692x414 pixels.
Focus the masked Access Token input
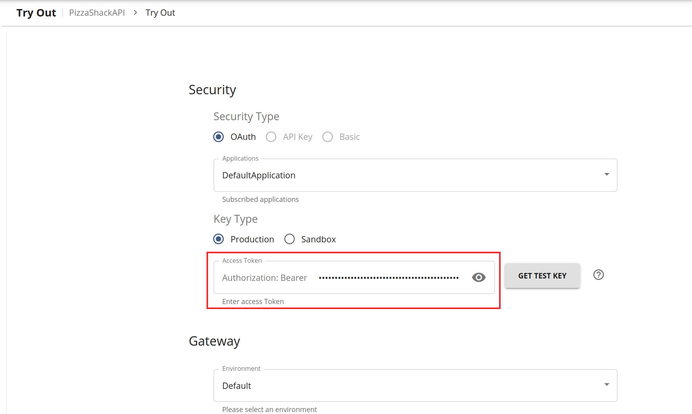tap(389, 278)
